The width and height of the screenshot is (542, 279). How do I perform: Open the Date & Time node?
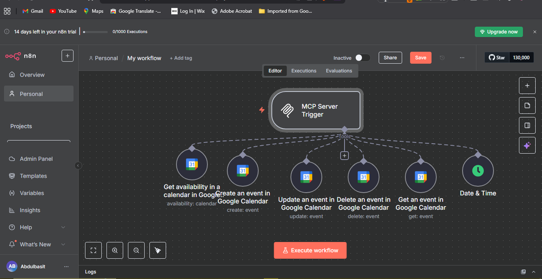point(478,170)
